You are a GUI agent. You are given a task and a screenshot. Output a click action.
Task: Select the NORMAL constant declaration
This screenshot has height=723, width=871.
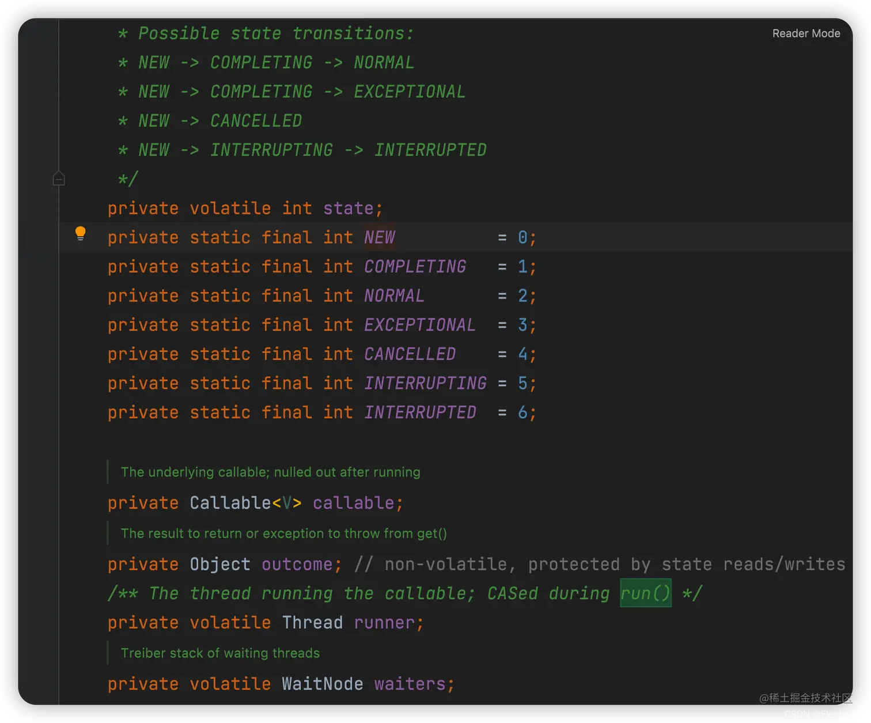pos(394,296)
